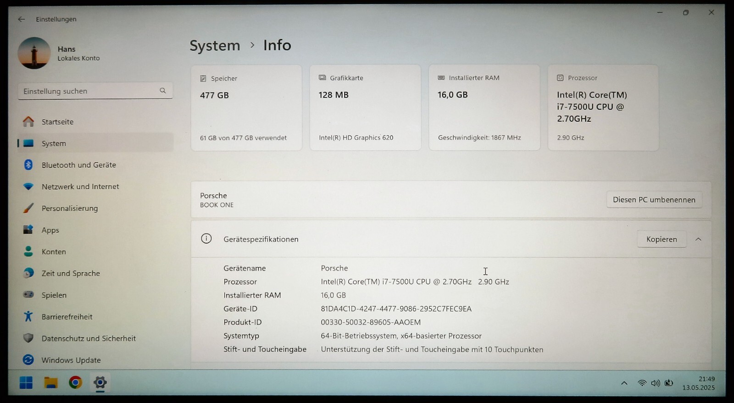Screen dimensions: 734x403
Task: Click the Netzwerk Wi-Fi sidebar icon
Action: (x=28, y=186)
